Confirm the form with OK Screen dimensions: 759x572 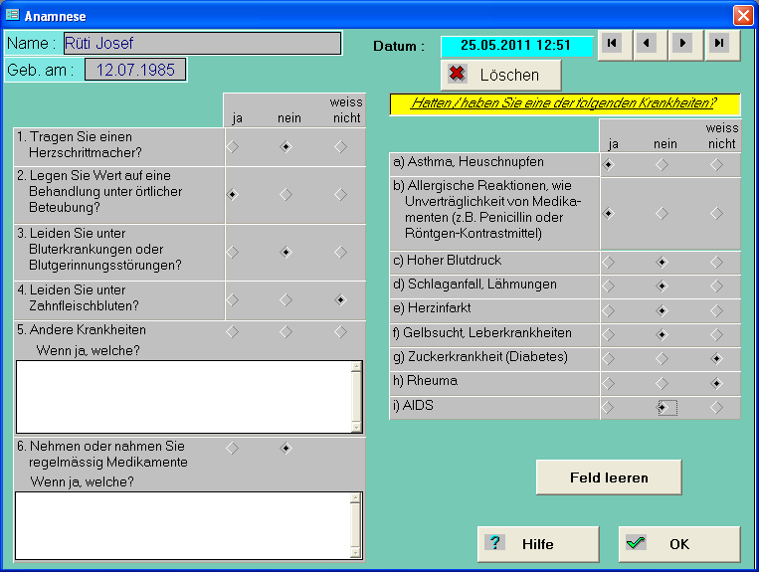pyautogui.click(x=679, y=544)
